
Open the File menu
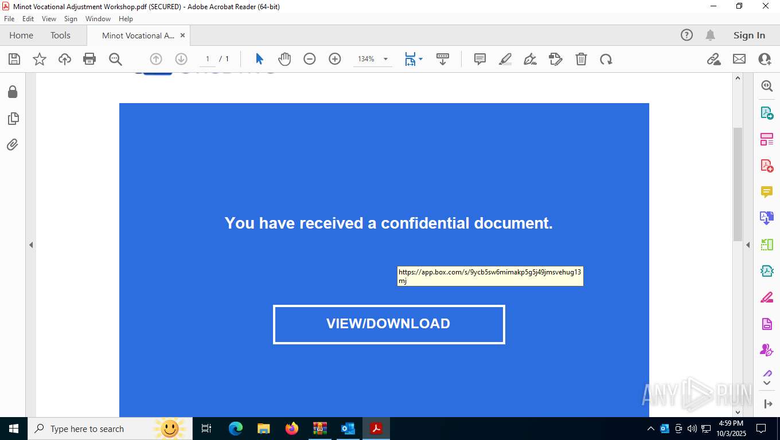(9, 19)
